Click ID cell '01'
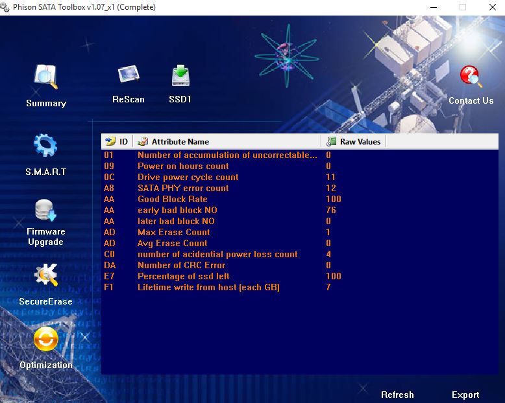Viewport: 505px width, 403px height. (108, 155)
